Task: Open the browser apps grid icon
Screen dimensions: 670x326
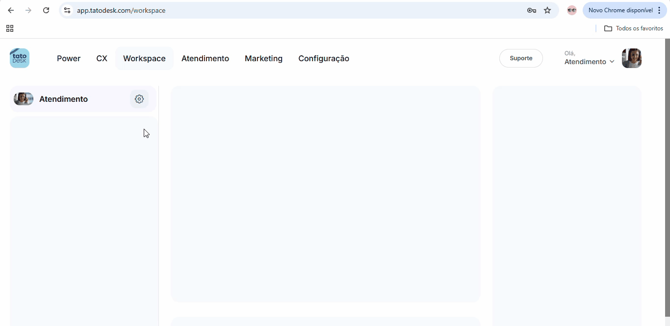Action: pyautogui.click(x=10, y=28)
